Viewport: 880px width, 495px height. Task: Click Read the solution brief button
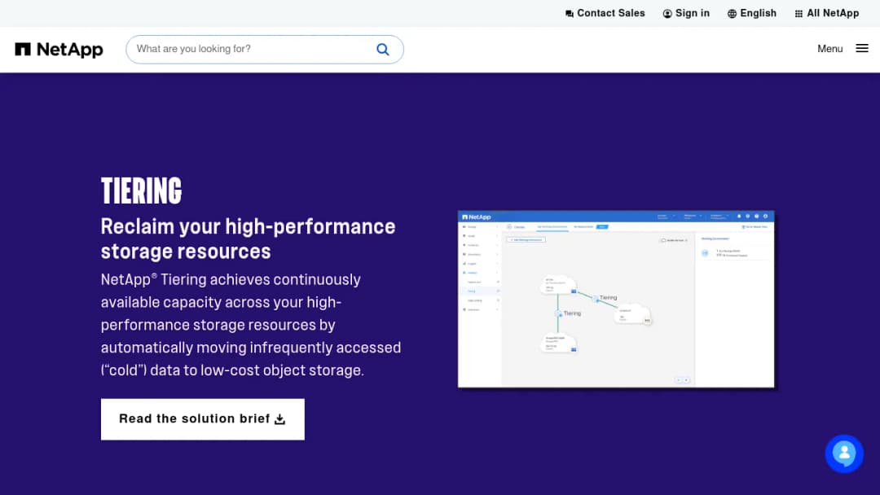click(203, 419)
